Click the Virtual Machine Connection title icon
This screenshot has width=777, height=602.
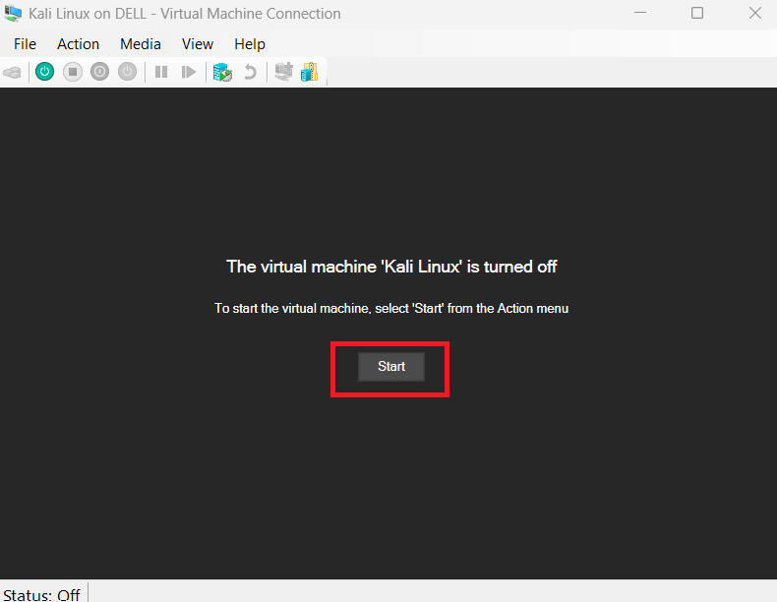13,14
